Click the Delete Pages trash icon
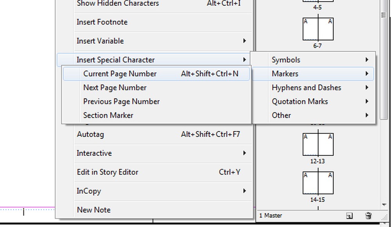This screenshot has width=391, height=227. (368, 215)
